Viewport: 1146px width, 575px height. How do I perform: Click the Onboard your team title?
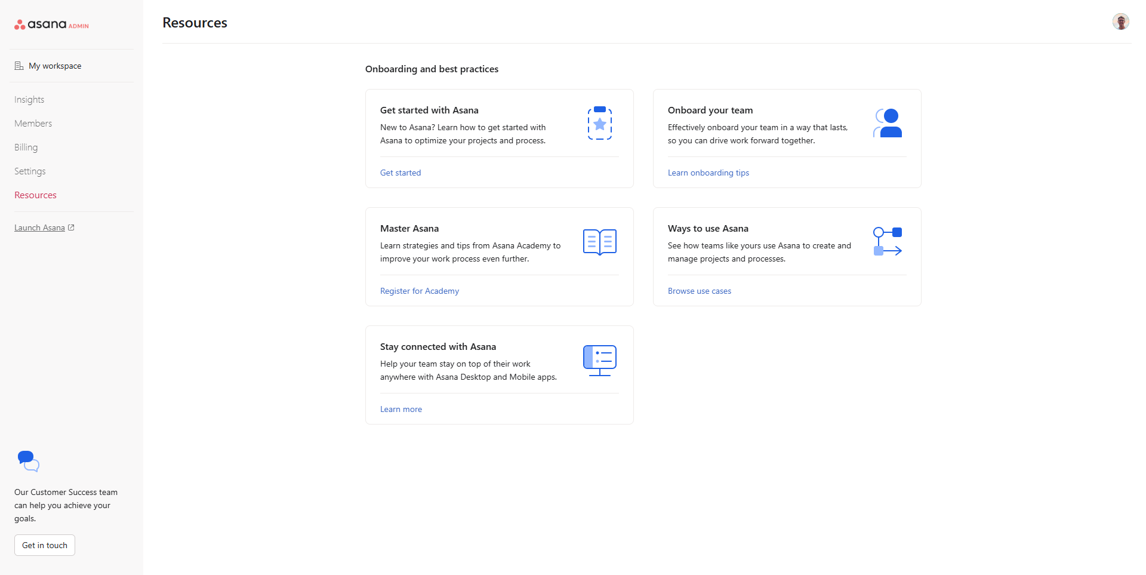(710, 110)
